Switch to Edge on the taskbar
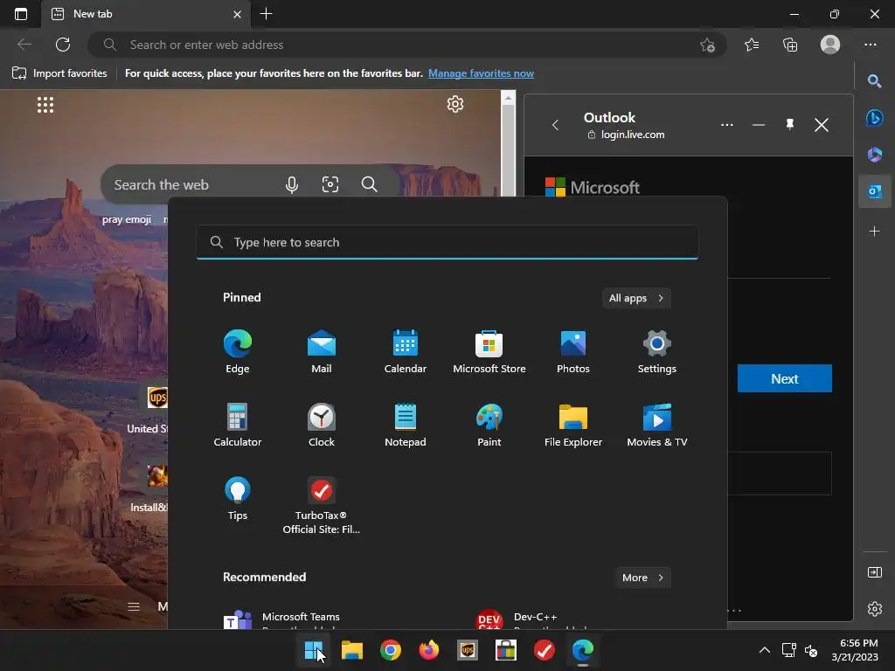This screenshot has width=895, height=671. click(583, 650)
